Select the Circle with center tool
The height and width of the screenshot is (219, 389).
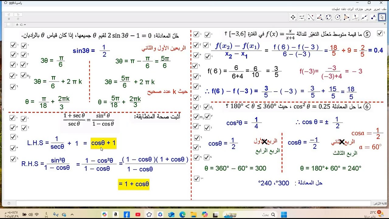(x=338, y=17)
